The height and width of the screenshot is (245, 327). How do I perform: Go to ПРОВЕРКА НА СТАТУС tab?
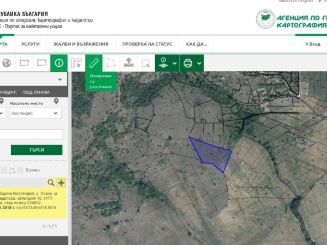(147, 44)
